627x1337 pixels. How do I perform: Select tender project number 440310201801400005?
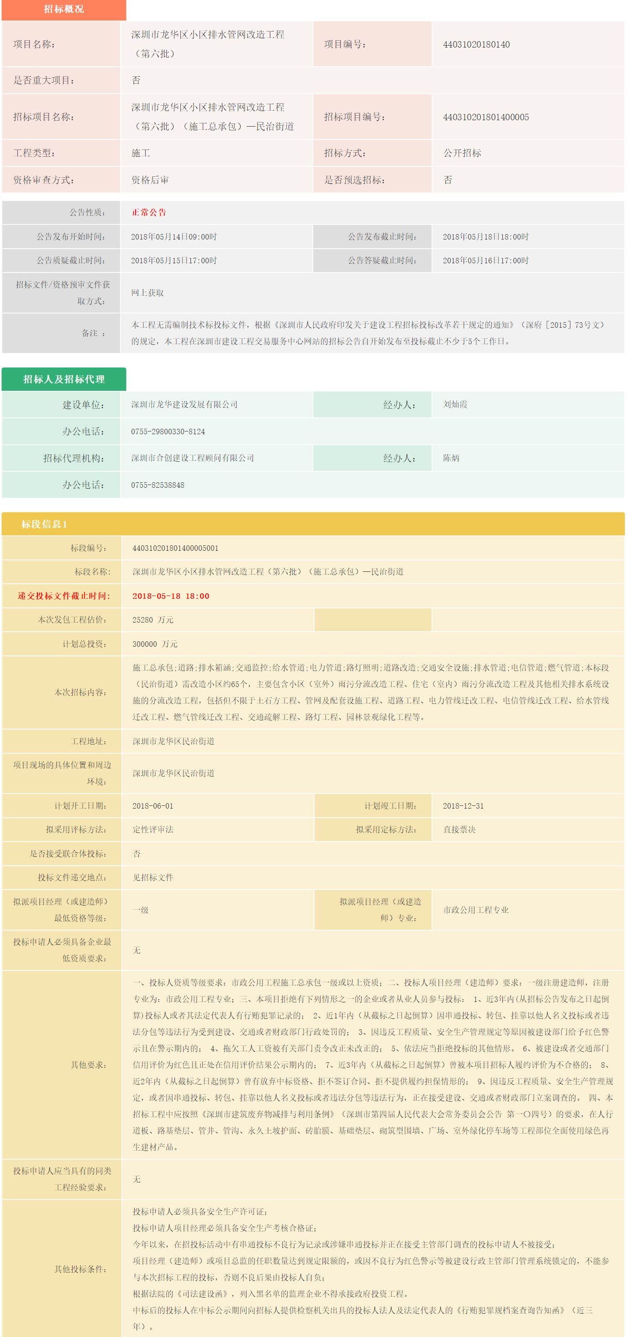(486, 117)
